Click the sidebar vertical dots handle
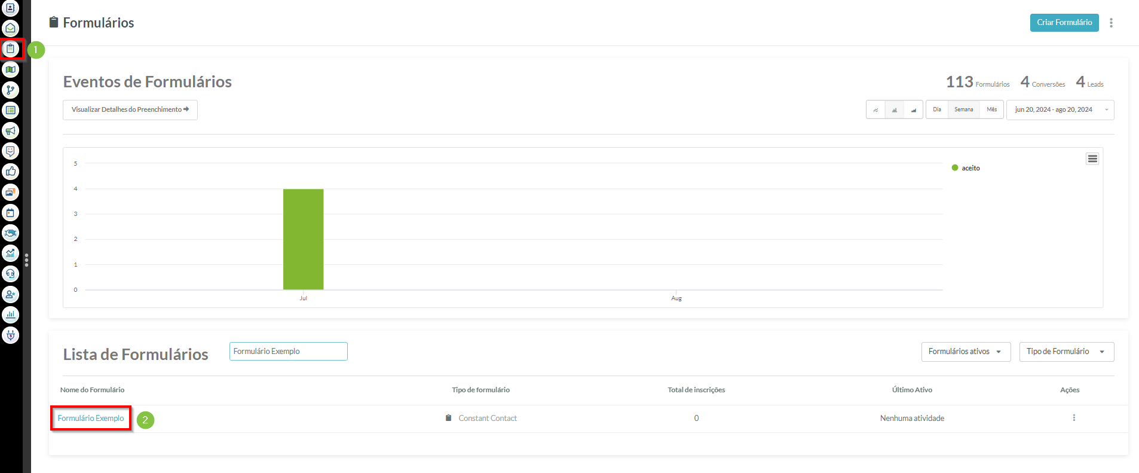The width and height of the screenshot is (1139, 473). coord(26,260)
